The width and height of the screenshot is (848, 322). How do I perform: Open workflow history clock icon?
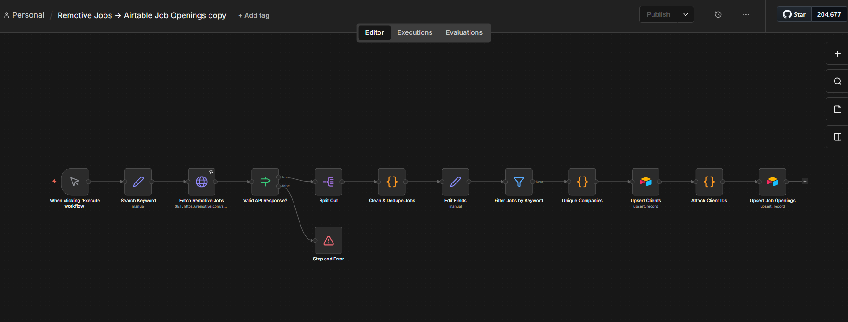(x=718, y=14)
